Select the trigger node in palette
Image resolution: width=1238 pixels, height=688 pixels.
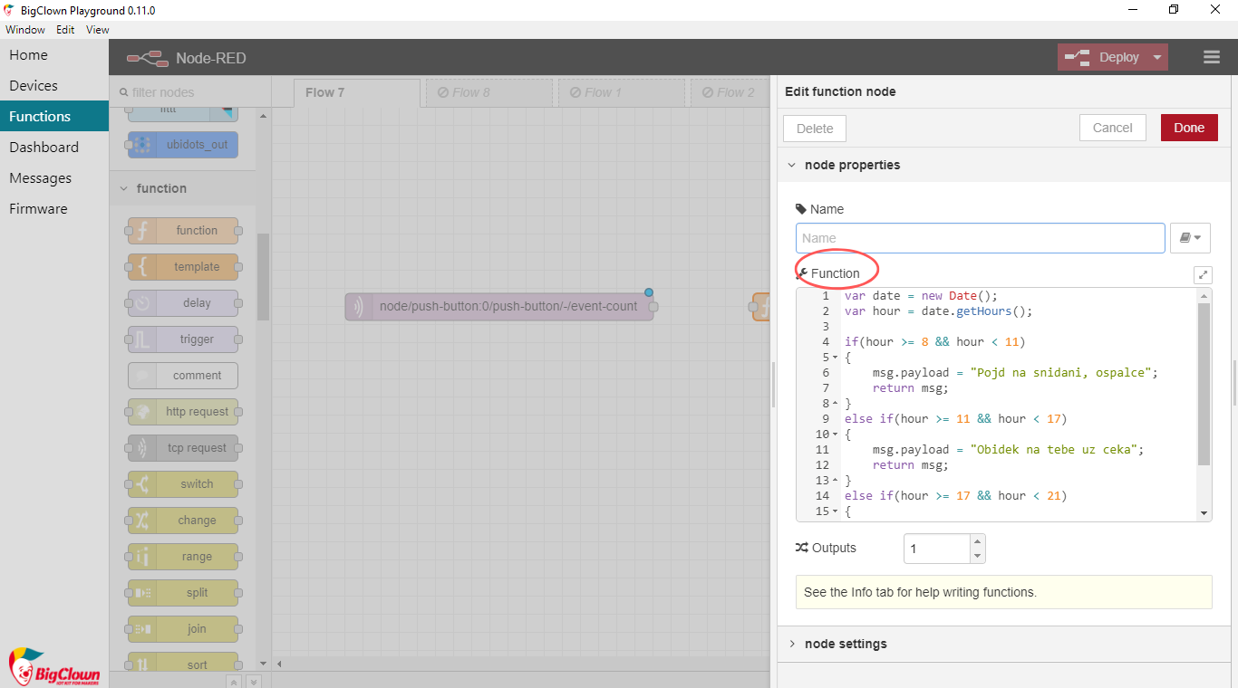point(183,339)
